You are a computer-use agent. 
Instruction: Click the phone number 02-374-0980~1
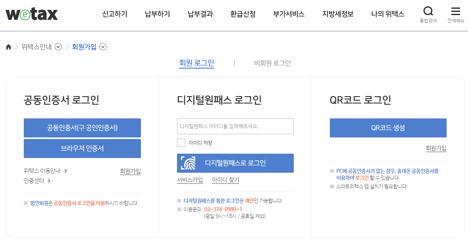tap(223, 209)
